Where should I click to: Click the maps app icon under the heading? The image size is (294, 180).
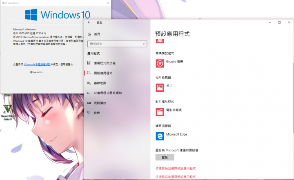(160, 41)
